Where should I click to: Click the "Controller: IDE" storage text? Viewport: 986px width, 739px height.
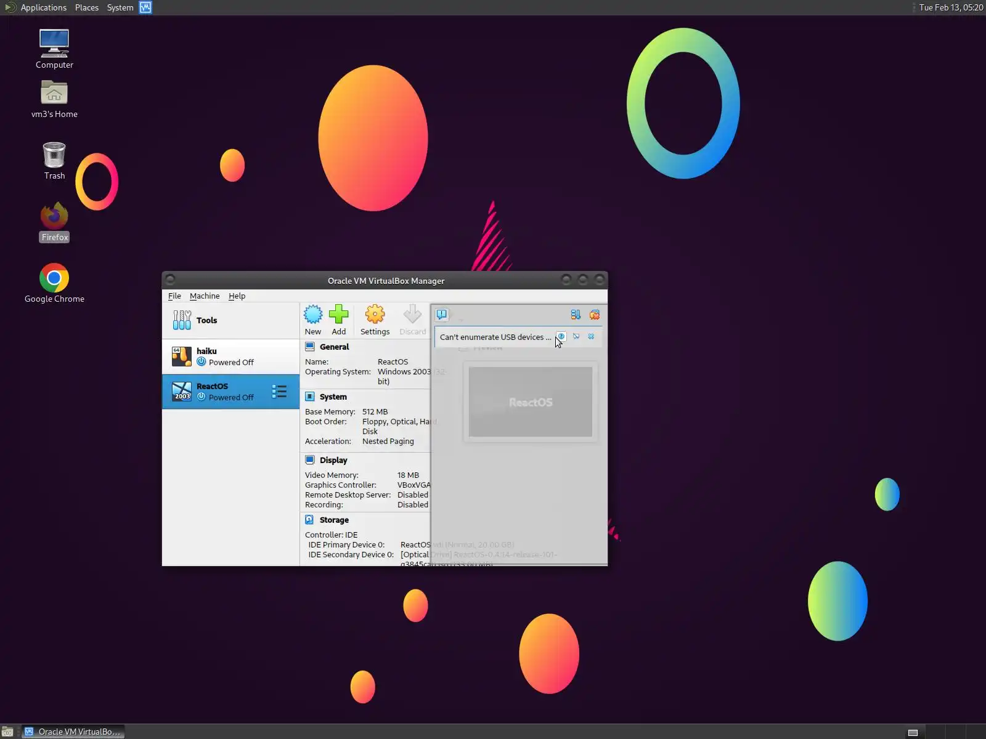click(x=331, y=535)
